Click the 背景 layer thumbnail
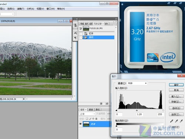Image resolution: width=185 pixels, height=139 pixels. pos(86,124)
